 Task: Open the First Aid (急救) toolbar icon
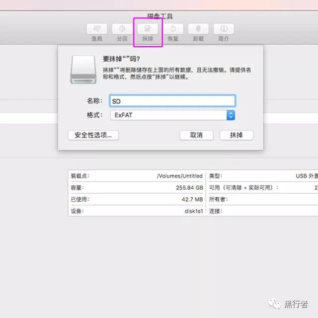[97, 29]
